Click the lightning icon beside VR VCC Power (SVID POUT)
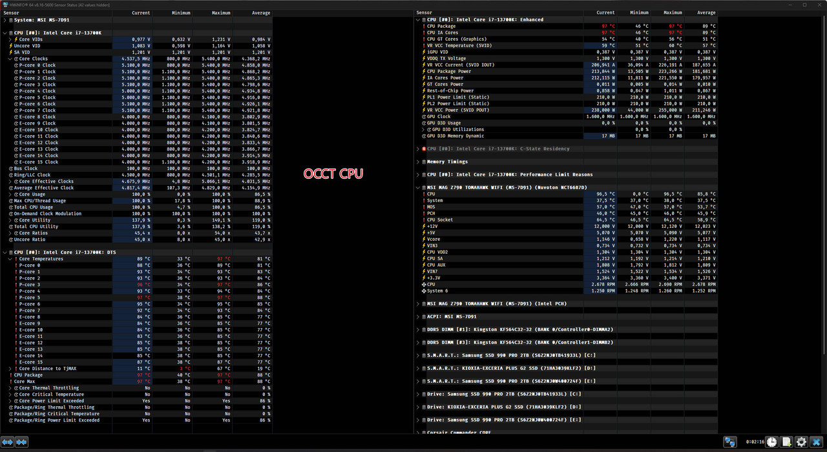 (424, 110)
